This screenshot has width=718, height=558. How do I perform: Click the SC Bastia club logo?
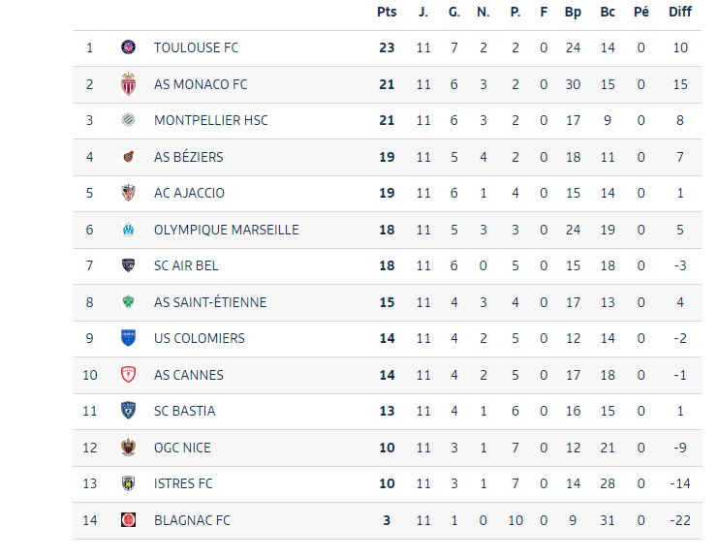129,411
